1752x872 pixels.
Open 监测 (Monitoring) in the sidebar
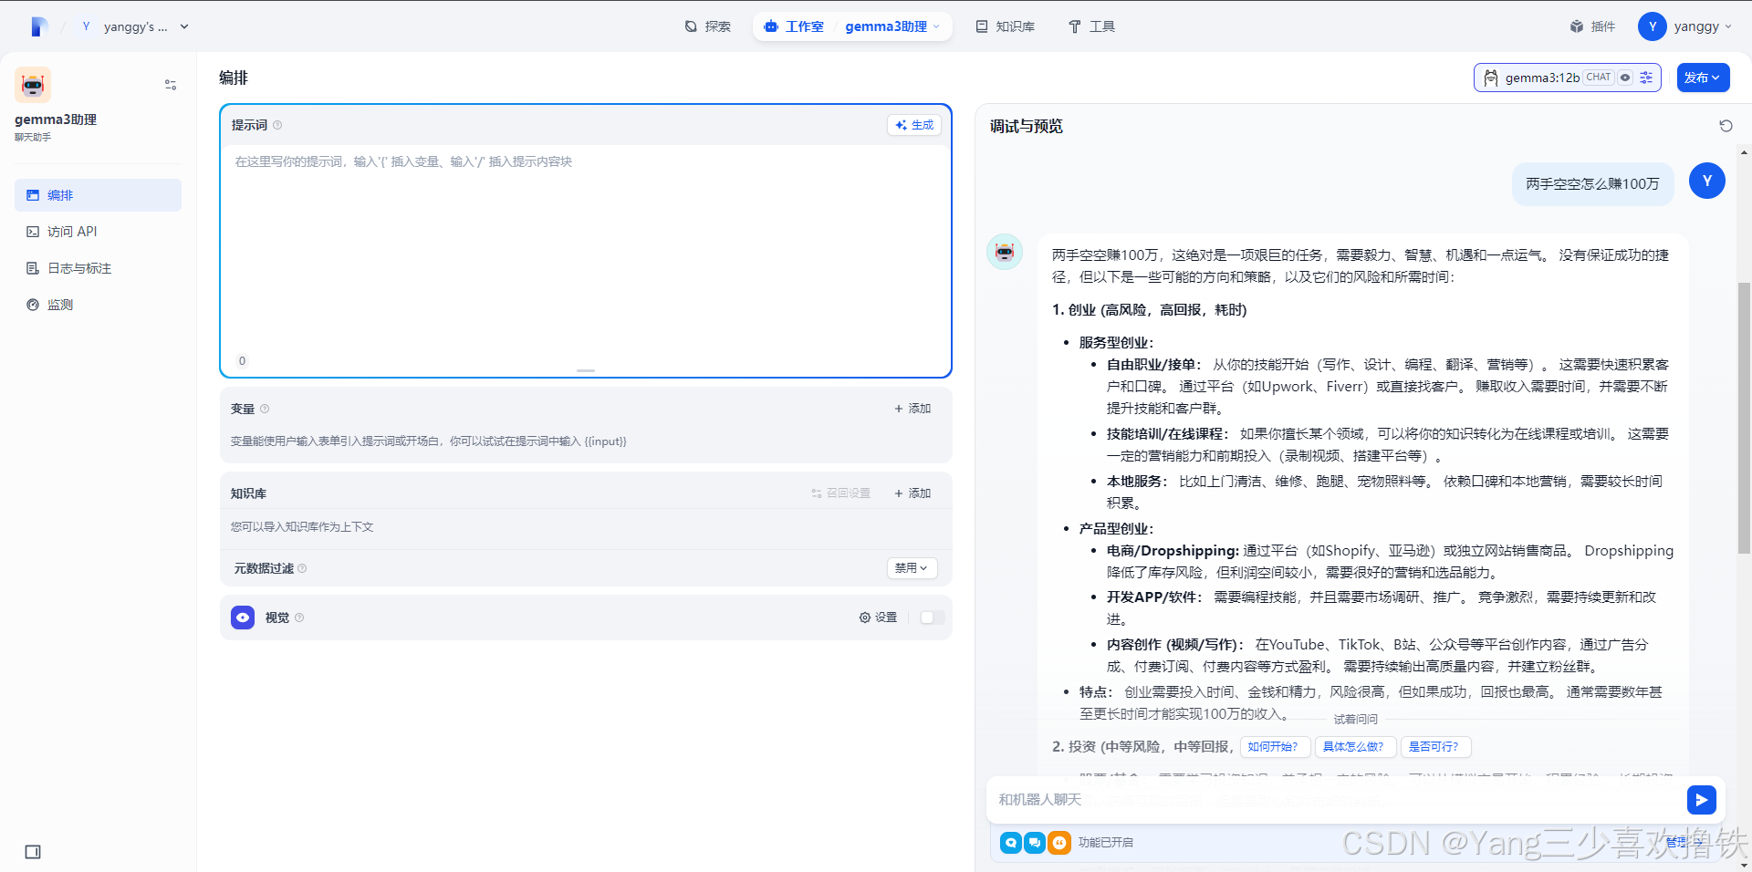click(98, 305)
